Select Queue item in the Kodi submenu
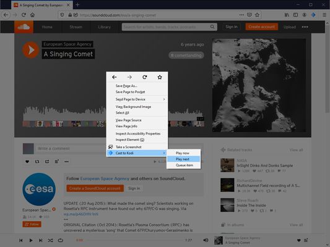This screenshot has width=330, height=247. 183,165
